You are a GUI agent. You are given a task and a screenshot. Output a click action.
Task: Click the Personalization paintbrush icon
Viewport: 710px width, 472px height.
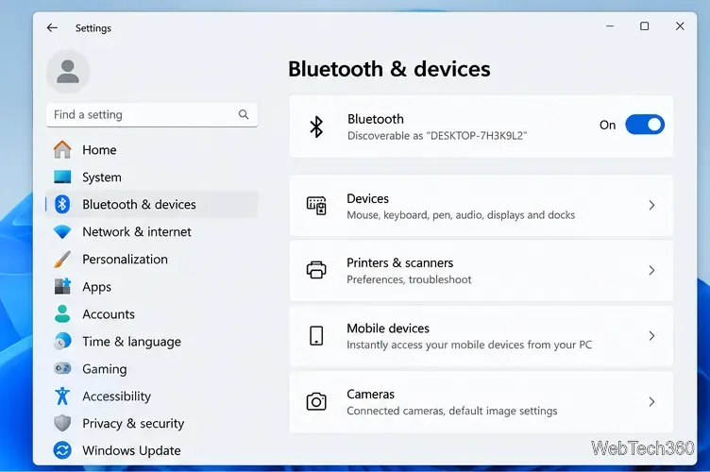(62, 260)
